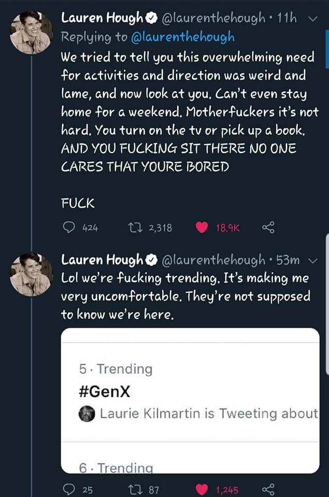The height and width of the screenshot is (497, 329).
Task: Click Lauren Hough name on the 53m tweet
Action: coord(102,259)
